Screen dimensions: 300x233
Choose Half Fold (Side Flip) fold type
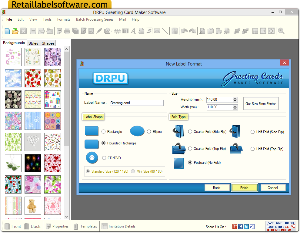point(252,132)
